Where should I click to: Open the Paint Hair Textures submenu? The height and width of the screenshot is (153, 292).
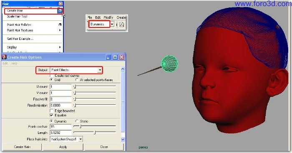click(20, 30)
